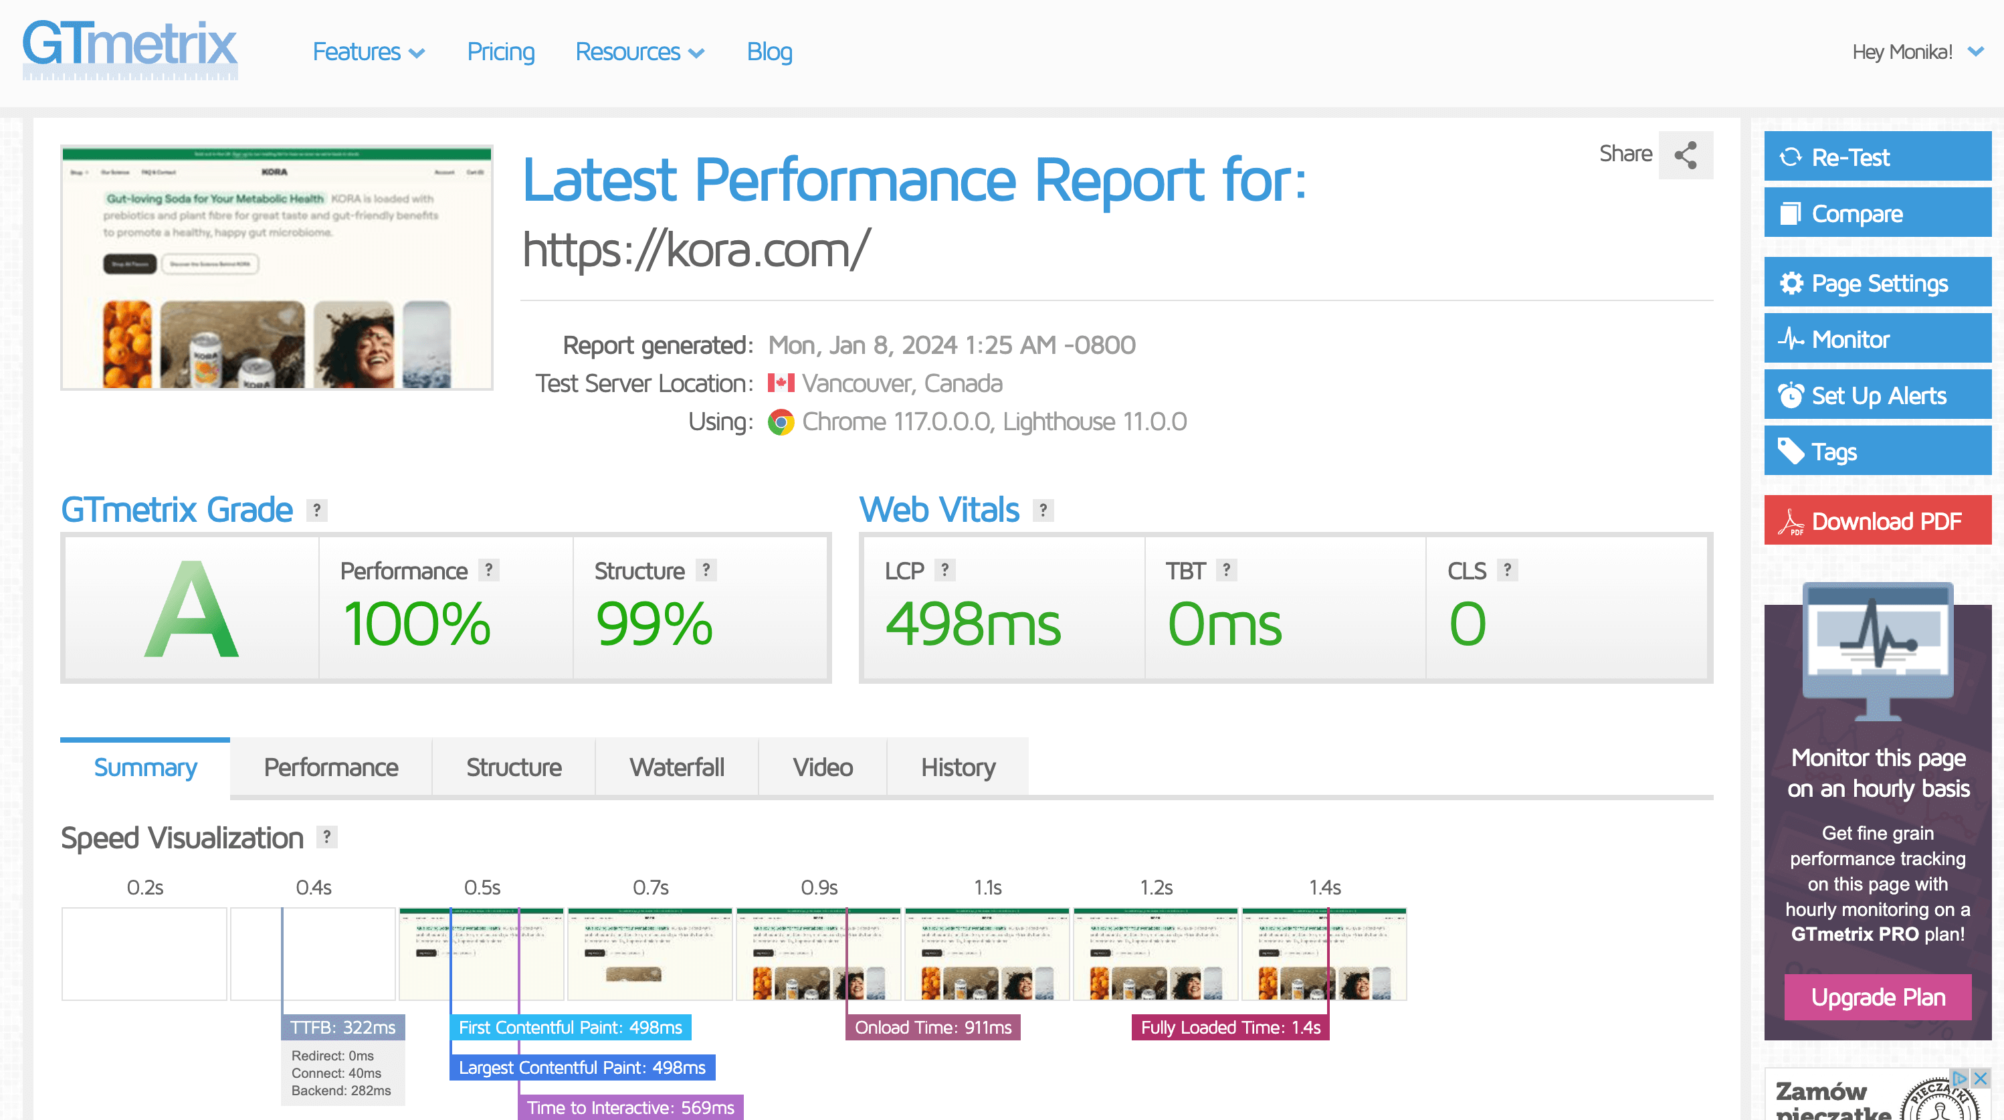Open GTmetrix Grade help question mark

click(316, 510)
